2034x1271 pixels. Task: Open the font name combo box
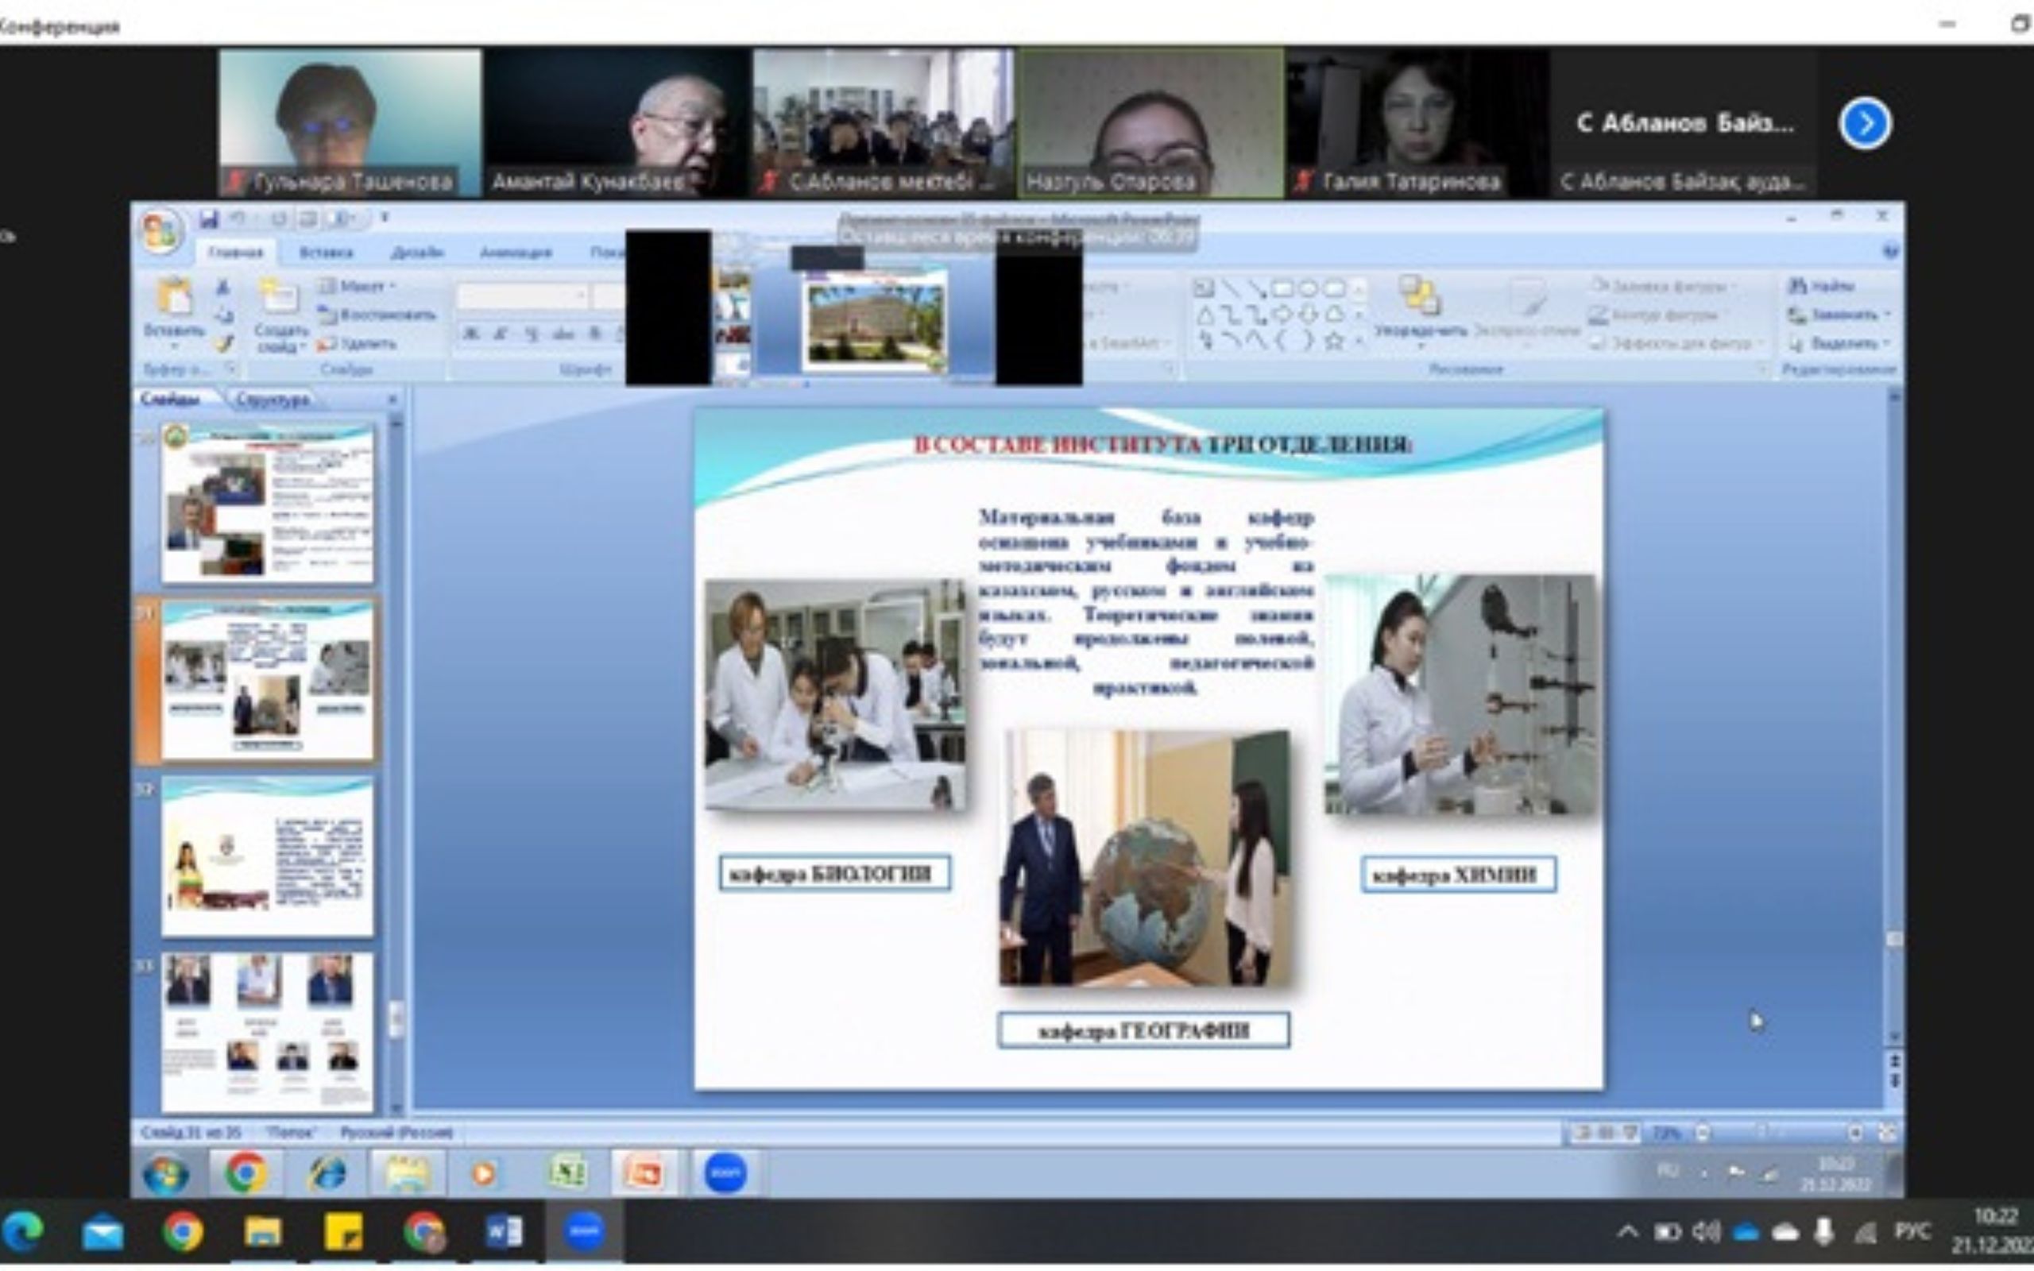tap(521, 296)
